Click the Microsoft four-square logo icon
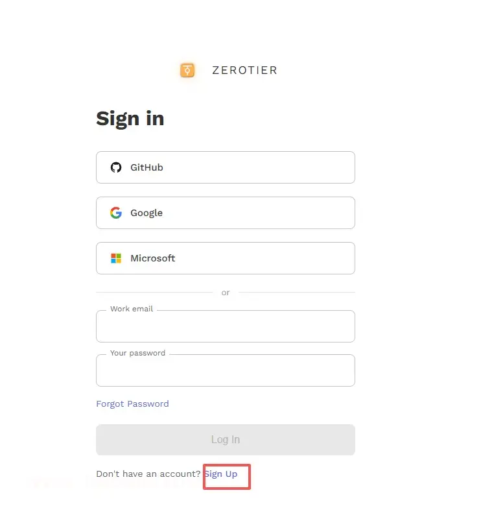Image resolution: width=481 pixels, height=519 pixels. click(x=116, y=258)
